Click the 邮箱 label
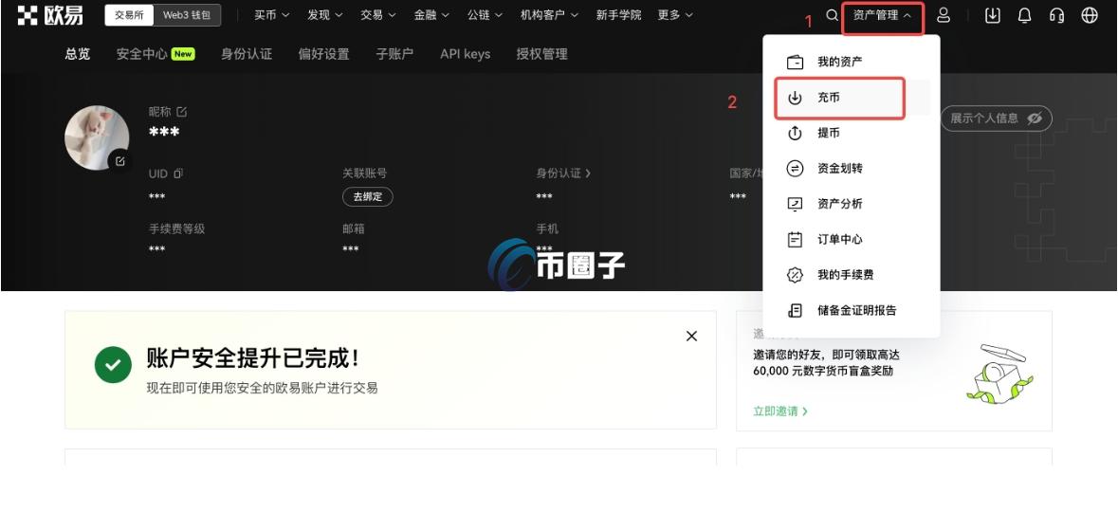 (353, 229)
